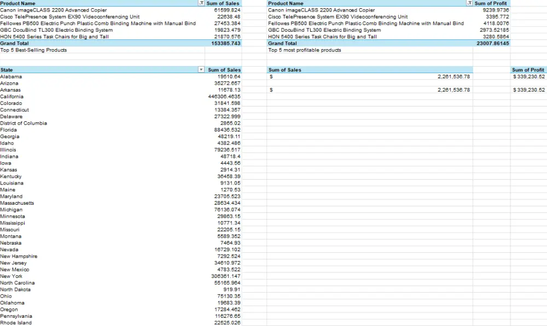
Task: Select the 21870.576 HON chairs sales cell
Action: 227,37
